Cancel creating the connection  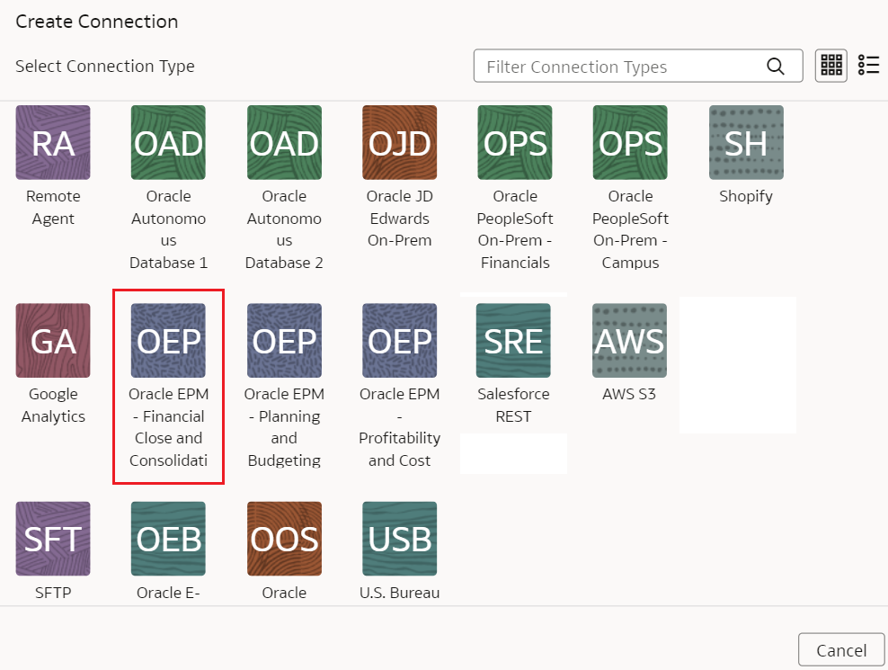[841, 648]
